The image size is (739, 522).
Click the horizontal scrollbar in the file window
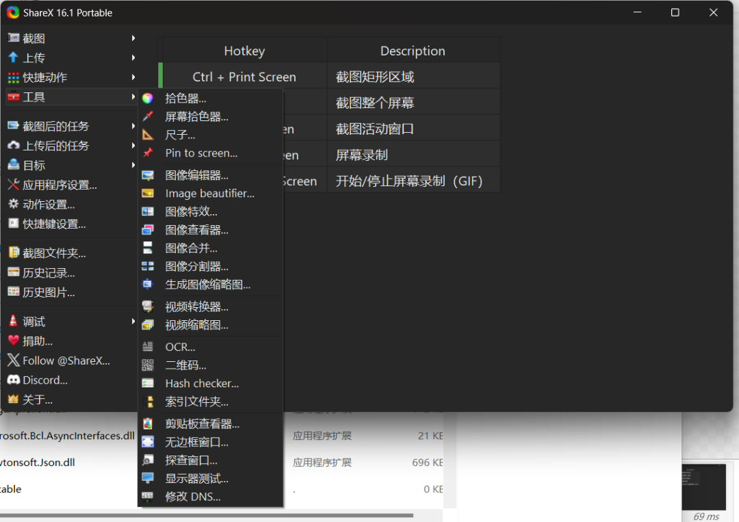pos(207,515)
